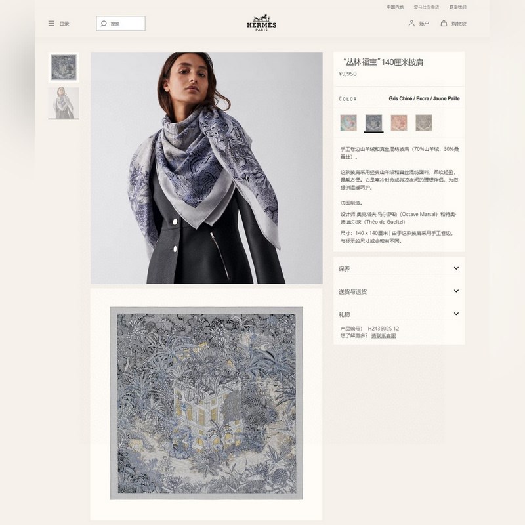Open the account person icon
The image size is (525, 525).
(x=411, y=23)
